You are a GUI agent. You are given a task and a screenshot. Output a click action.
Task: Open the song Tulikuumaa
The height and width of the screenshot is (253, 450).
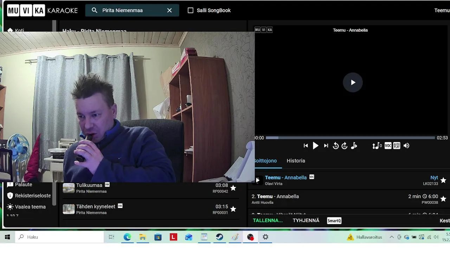coord(89,185)
